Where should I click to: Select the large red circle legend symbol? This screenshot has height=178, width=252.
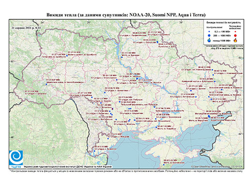[236, 35]
